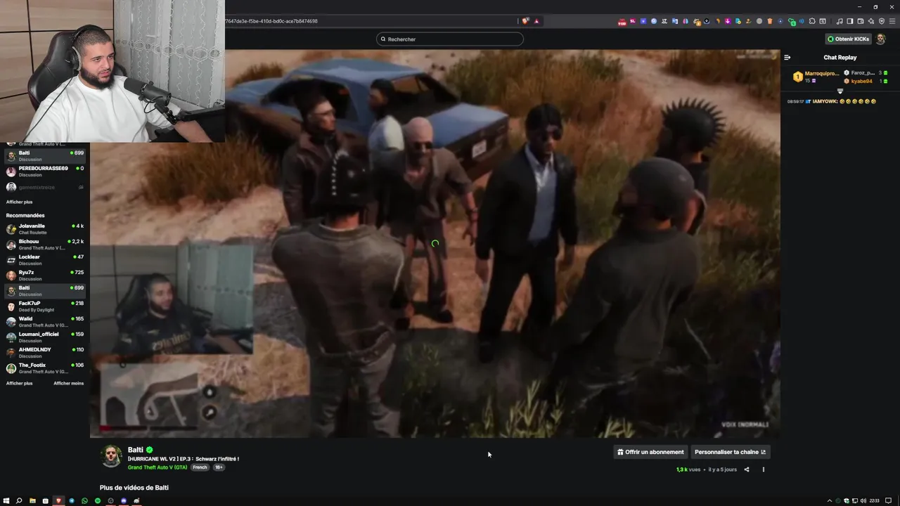Click the Brave VPN shield icon

(x=882, y=21)
